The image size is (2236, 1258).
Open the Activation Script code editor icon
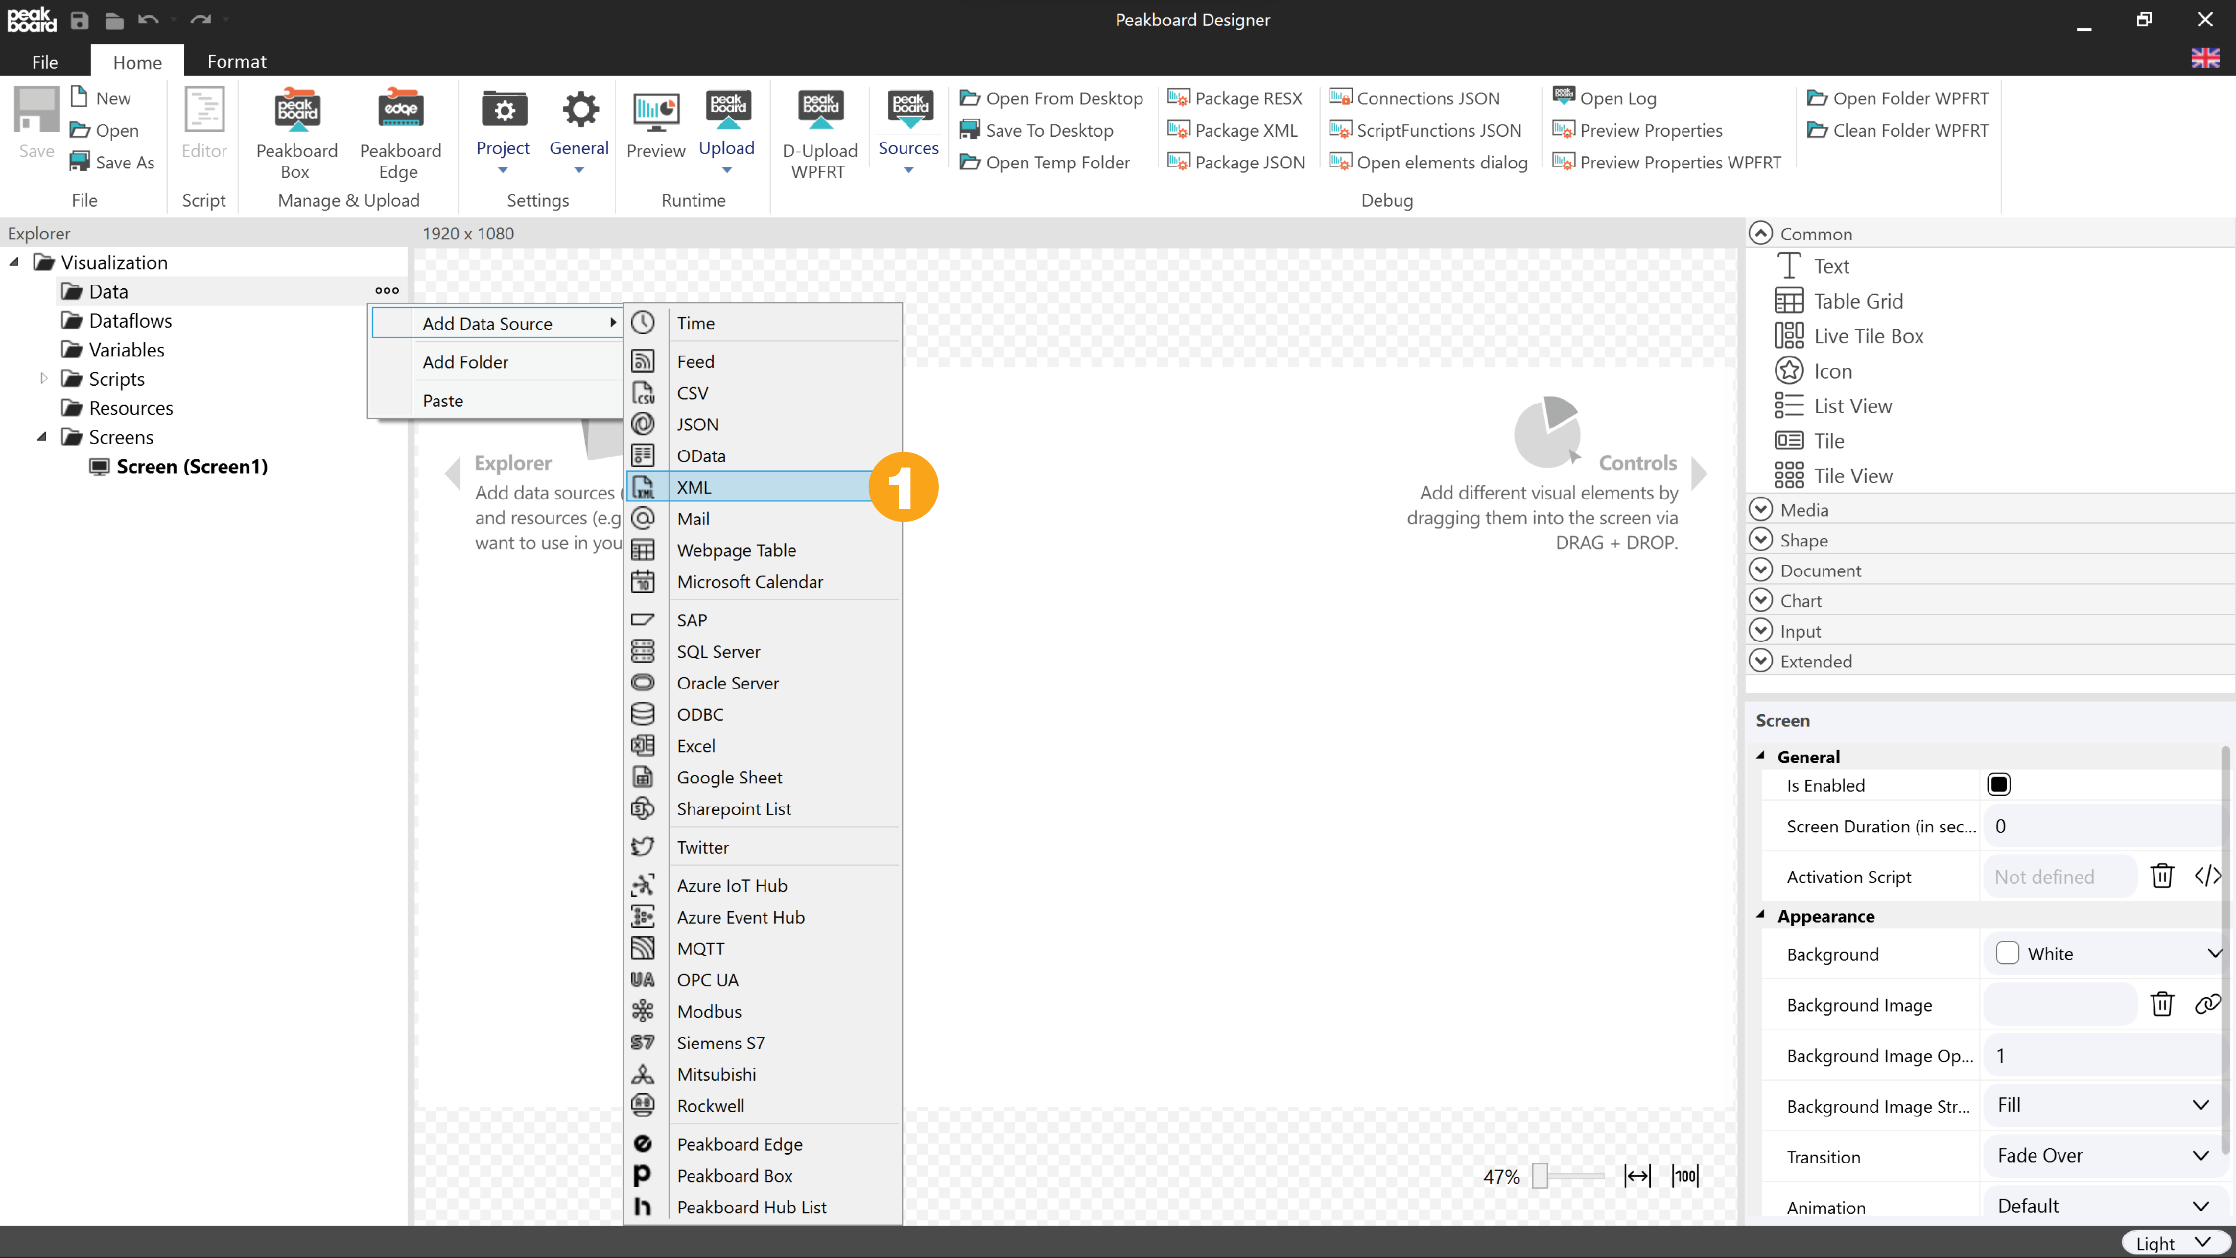tap(2207, 876)
